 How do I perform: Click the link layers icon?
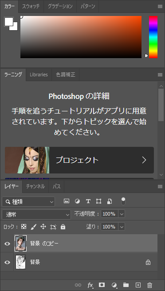78,285
